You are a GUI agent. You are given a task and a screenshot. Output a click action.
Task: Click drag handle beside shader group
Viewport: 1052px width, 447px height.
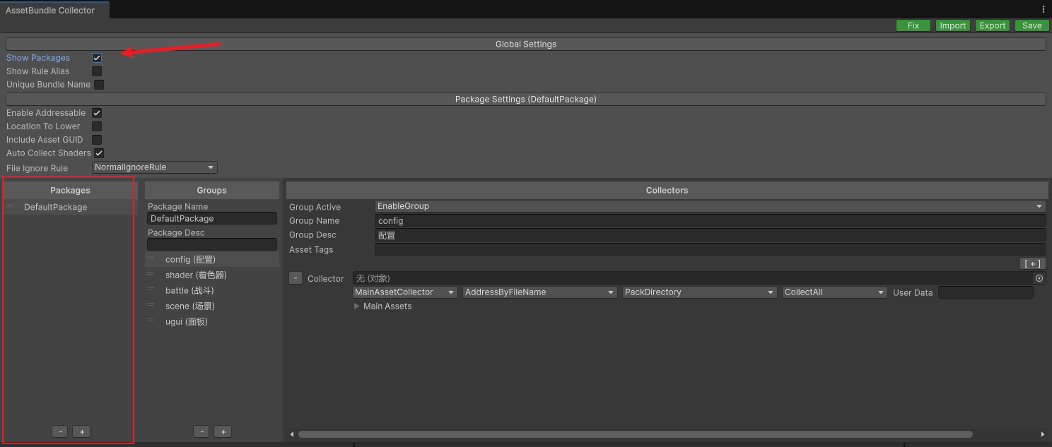click(151, 275)
